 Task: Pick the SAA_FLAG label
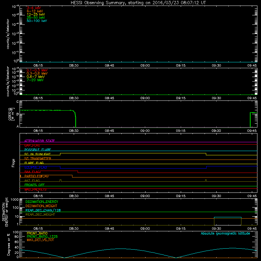pyautogui.click(x=32, y=172)
